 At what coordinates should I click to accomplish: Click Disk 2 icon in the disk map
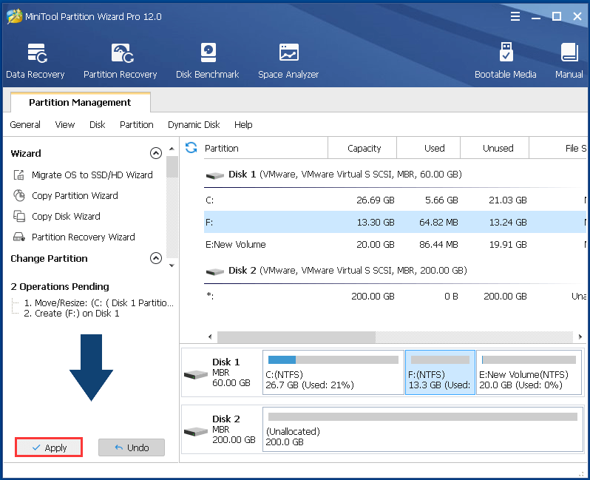point(196,431)
